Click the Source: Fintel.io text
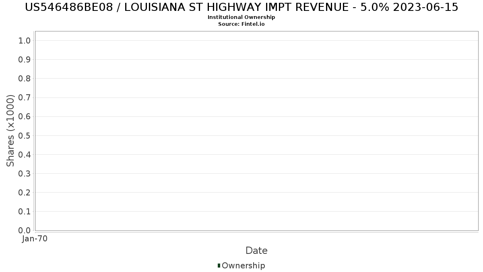Screen dimensions: 483x272 click(x=242, y=24)
